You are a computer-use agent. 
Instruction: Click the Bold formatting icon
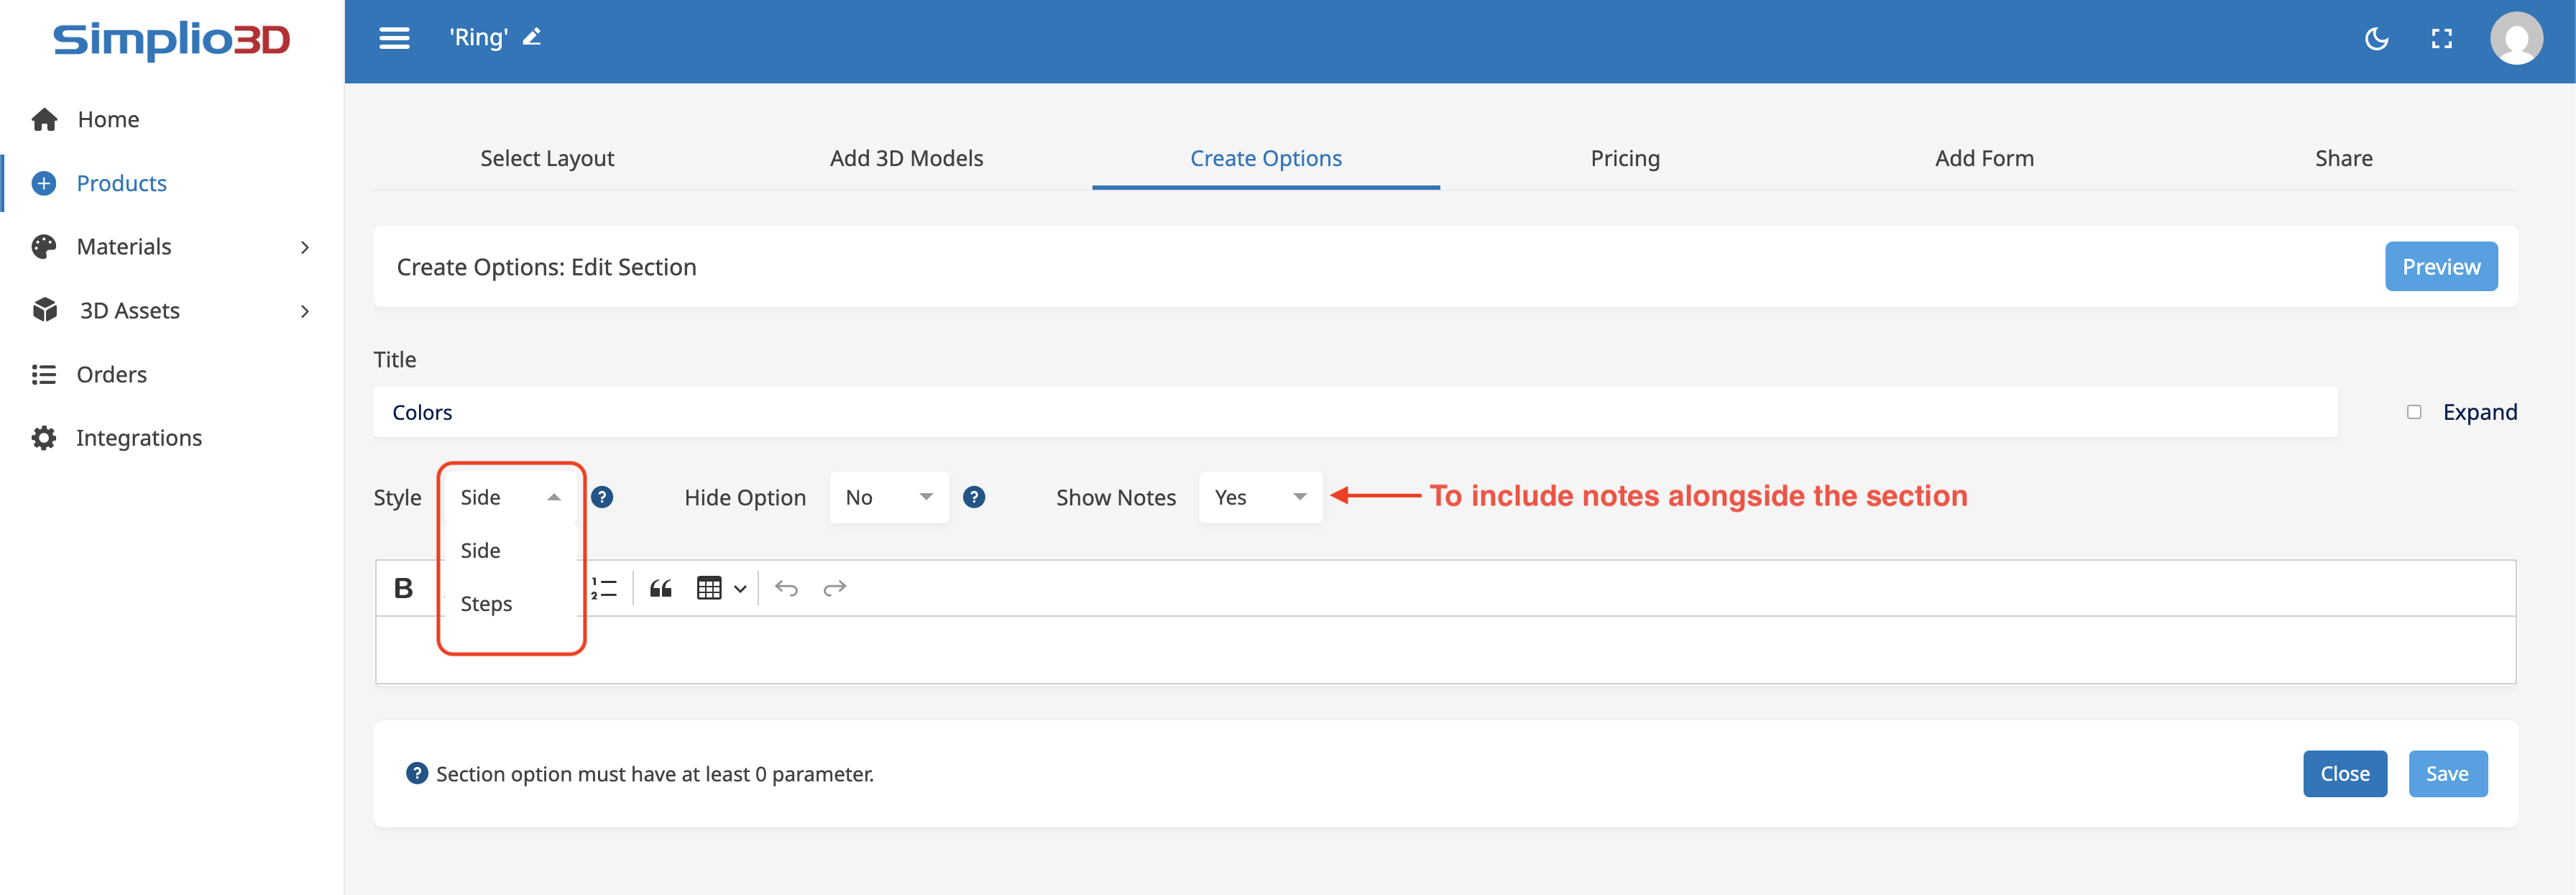403,588
